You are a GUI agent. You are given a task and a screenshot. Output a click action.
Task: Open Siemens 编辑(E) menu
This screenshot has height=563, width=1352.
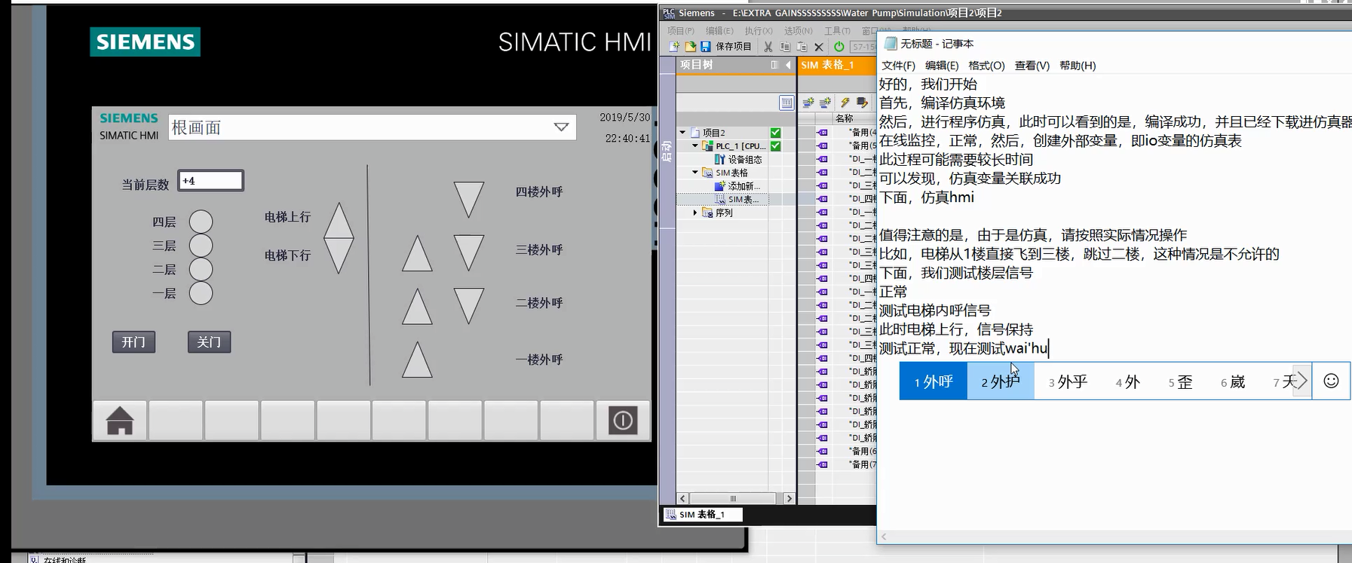point(719,31)
